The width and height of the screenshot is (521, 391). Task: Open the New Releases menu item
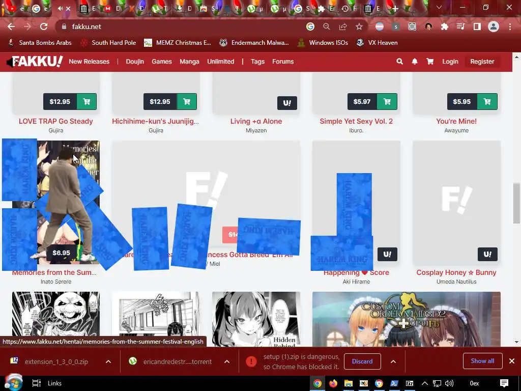click(89, 62)
